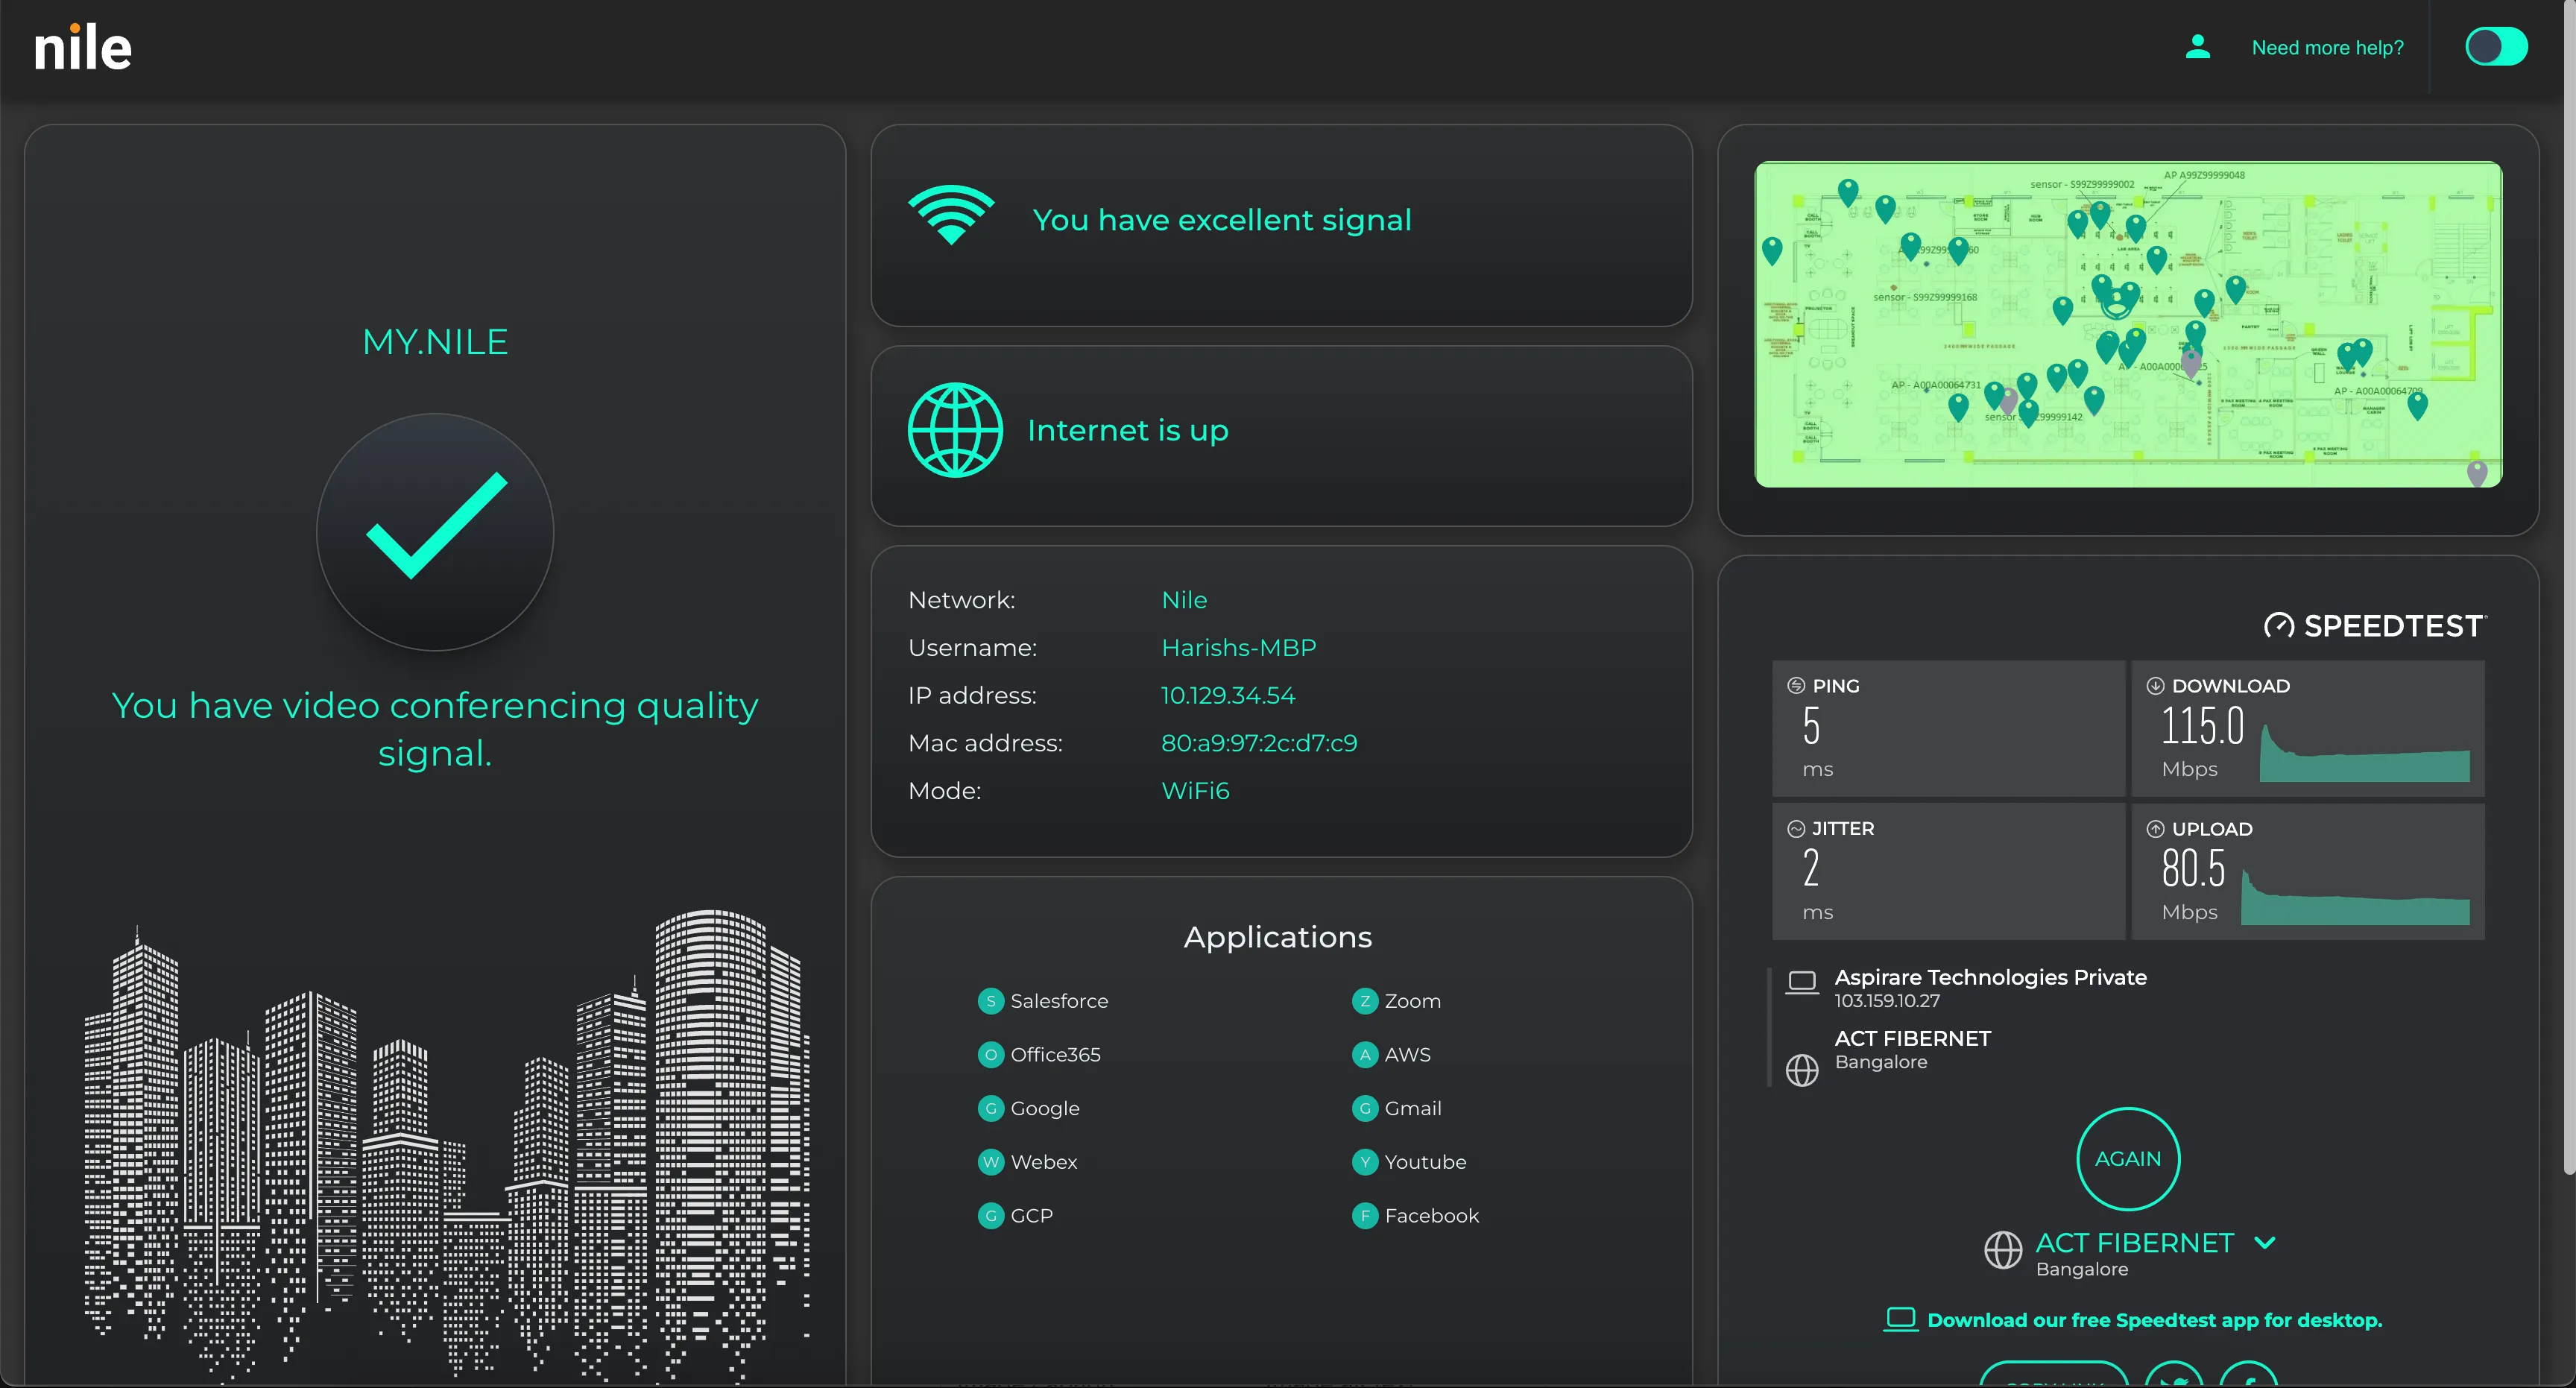The image size is (2576, 1388).
Task: Click the globe icon beside ACT FIBERNET Bangalore
Action: tap(1802, 1070)
